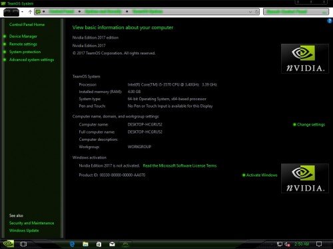The width and height of the screenshot is (333, 249).
Task: Read the Microsoft Software License Terms
Action: [180, 165]
